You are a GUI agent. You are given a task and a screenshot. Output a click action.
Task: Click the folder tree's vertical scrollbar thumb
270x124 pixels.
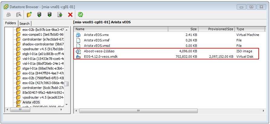[67, 84]
